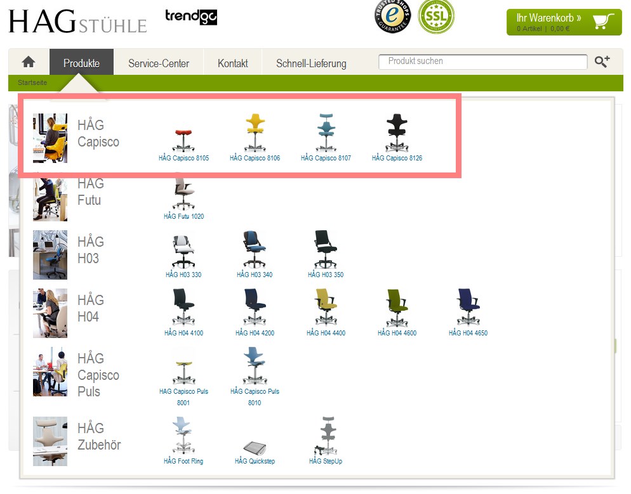This screenshot has width=631, height=494.
Task: Select the blue HÅG Capisco 8107 chair image
Action: click(x=326, y=133)
